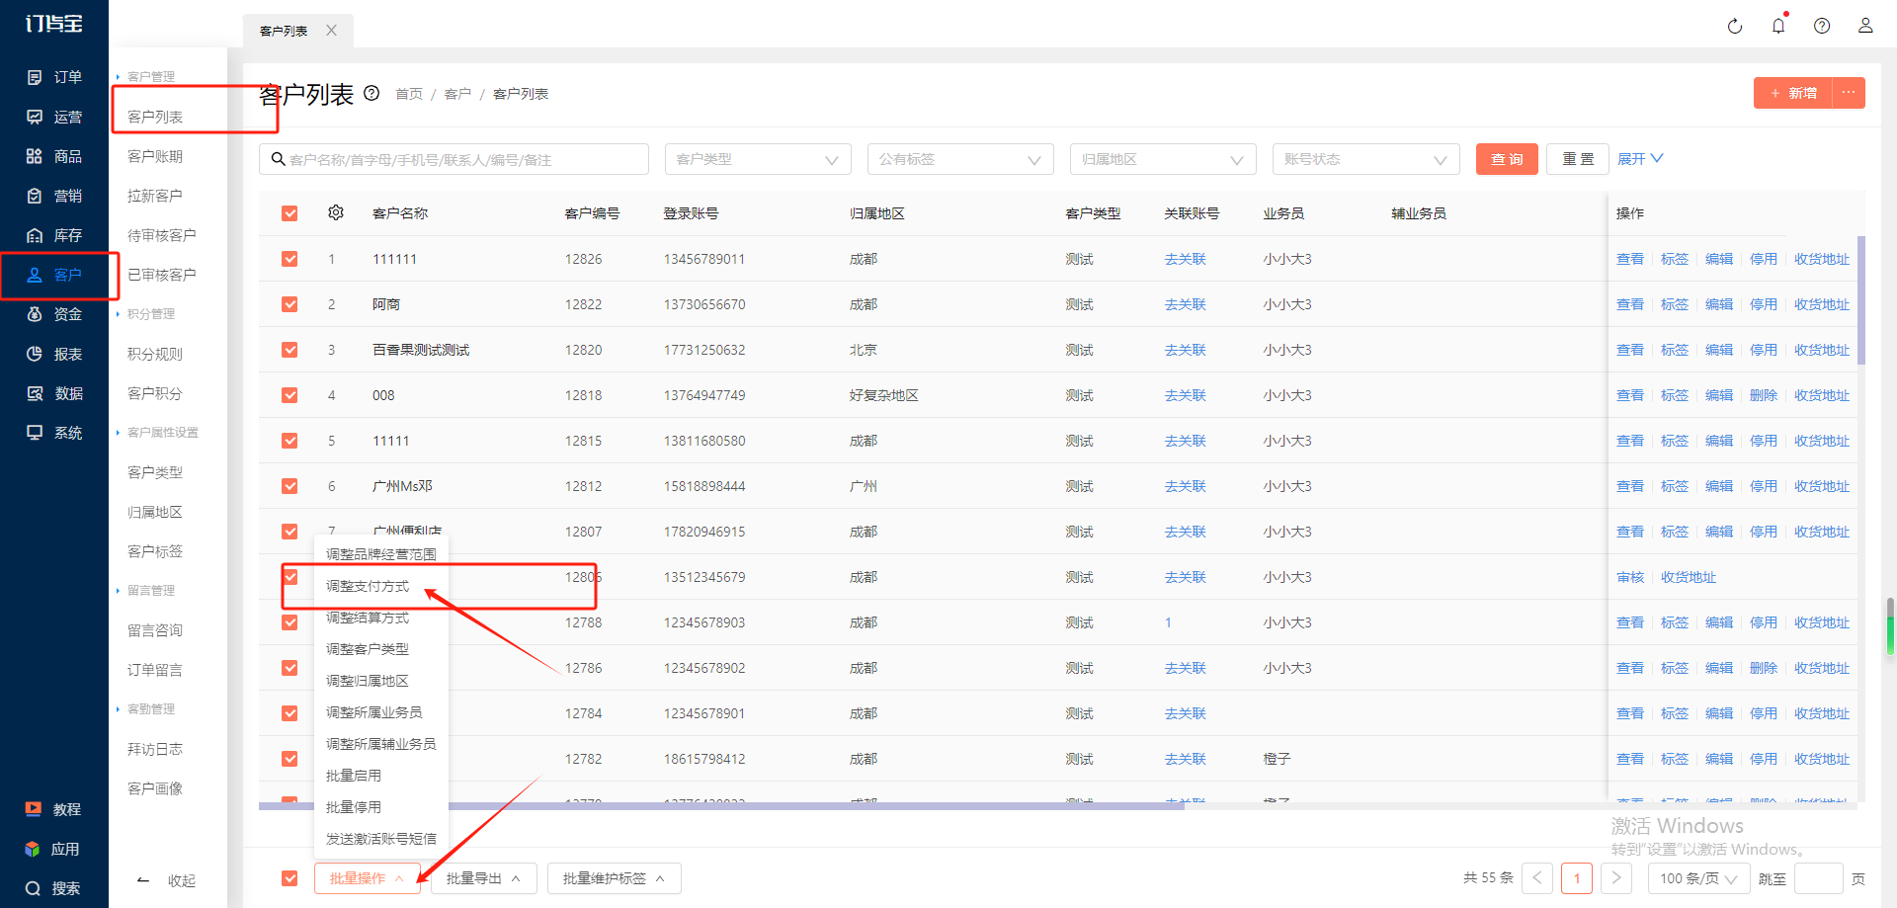Choose 发送激活账号短信 from the batch menu
The width and height of the screenshot is (1897, 908).
click(381, 839)
